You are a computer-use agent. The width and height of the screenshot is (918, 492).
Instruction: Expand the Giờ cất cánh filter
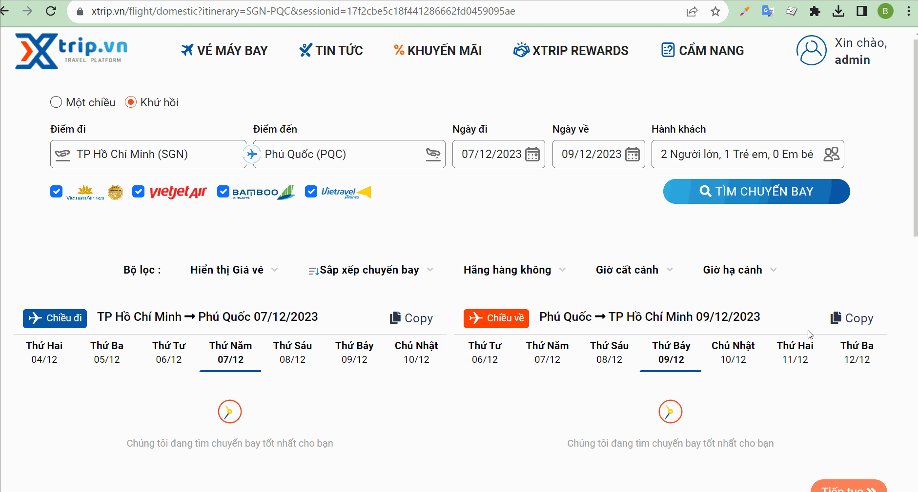[634, 270]
